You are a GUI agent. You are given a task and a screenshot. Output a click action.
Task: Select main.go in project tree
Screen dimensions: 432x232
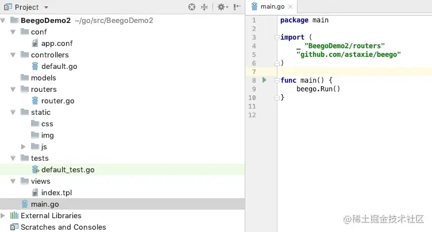(45, 204)
